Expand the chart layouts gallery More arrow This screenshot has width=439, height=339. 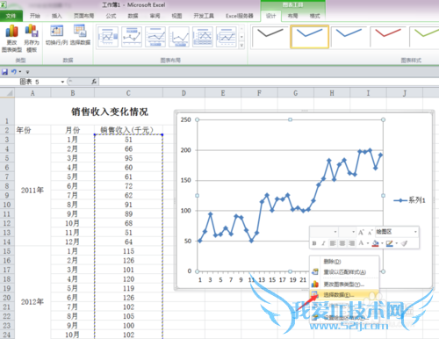[x=241, y=45]
